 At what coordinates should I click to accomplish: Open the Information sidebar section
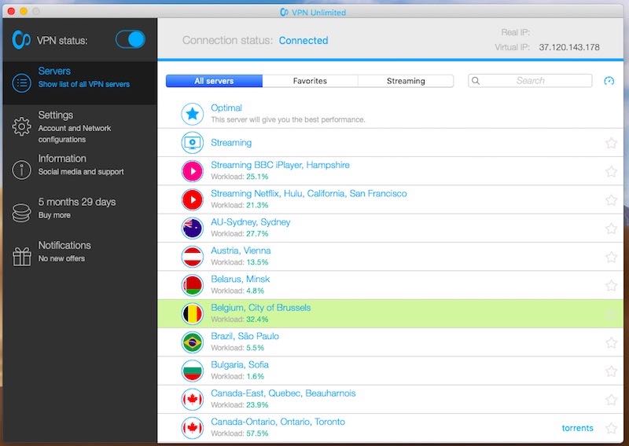coord(80,170)
